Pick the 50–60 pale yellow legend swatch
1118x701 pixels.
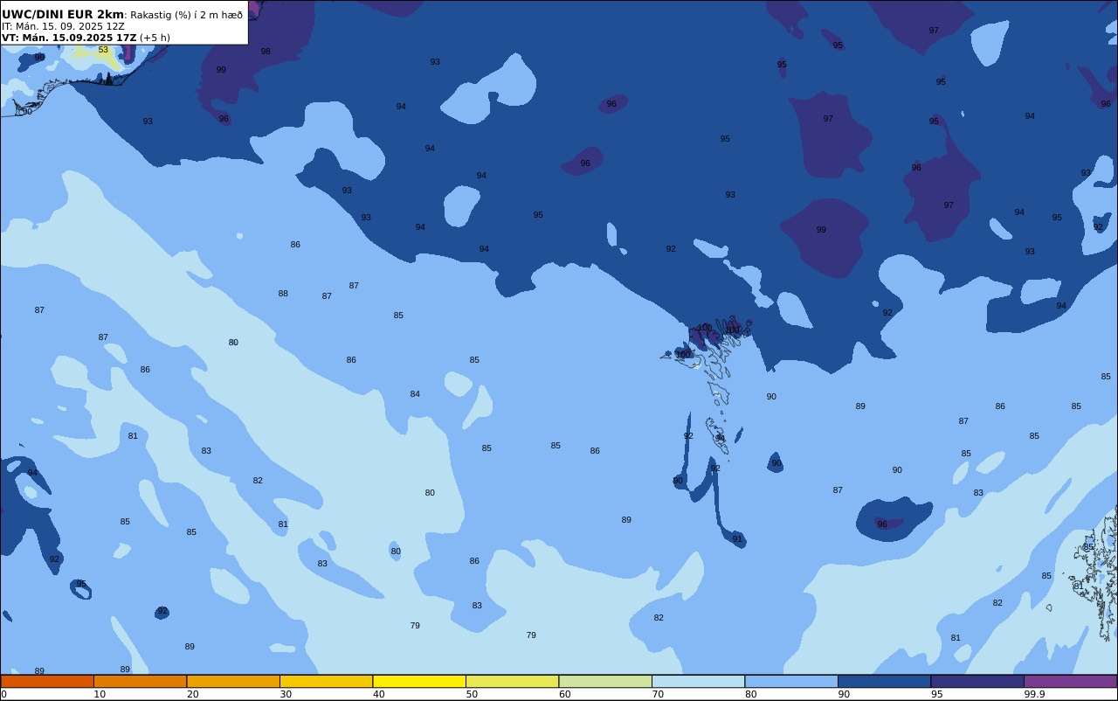[x=512, y=681]
